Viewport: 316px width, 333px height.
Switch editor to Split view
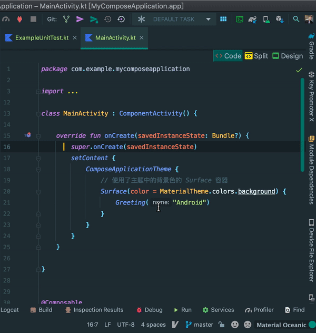click(x=256, y=56)
